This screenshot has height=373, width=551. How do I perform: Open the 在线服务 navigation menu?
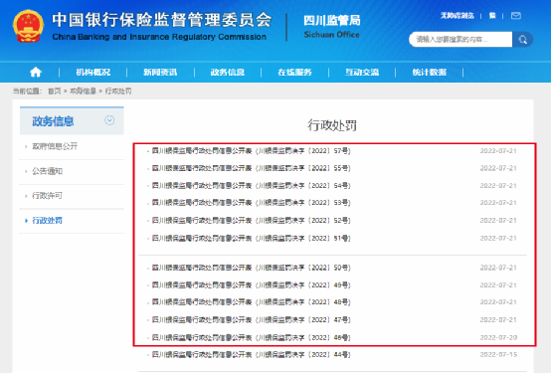(x=294, y=72)
